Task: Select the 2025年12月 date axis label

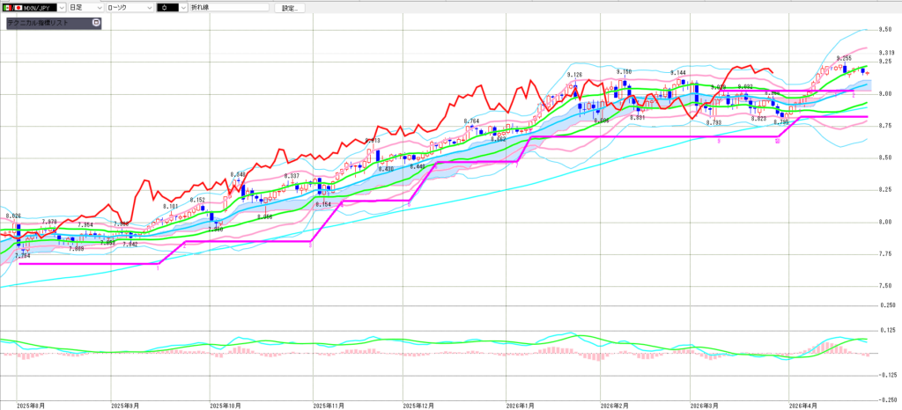Action: [x=419, y=406]
